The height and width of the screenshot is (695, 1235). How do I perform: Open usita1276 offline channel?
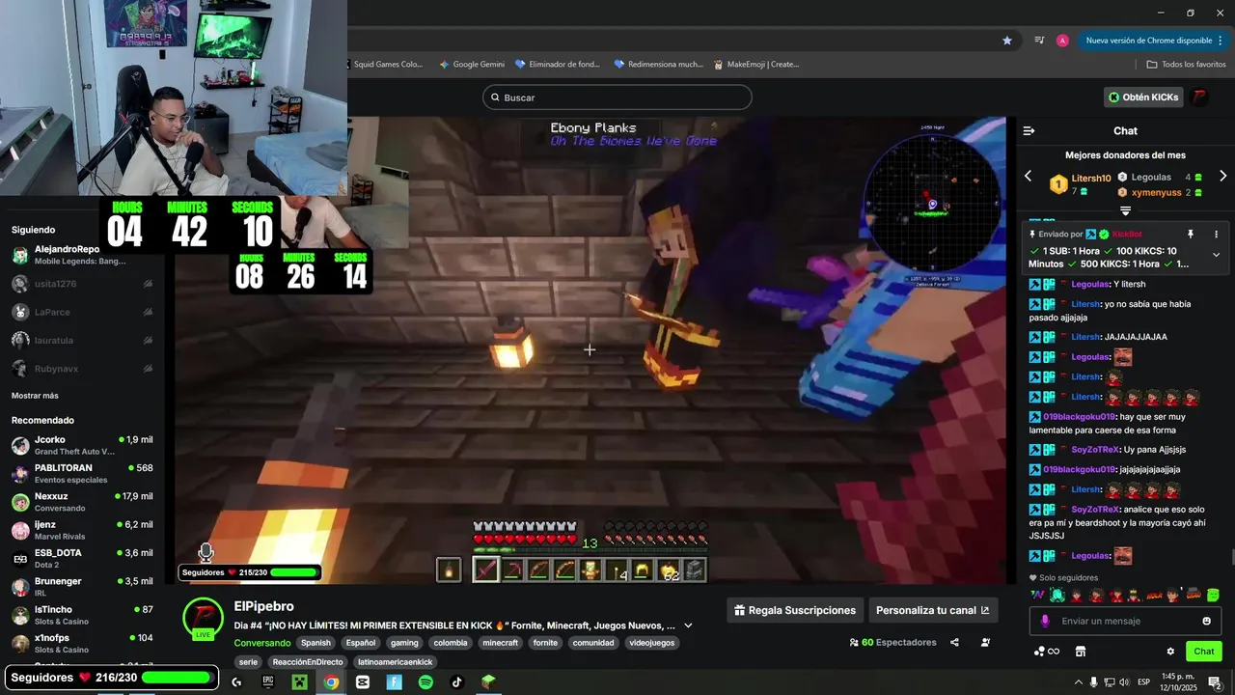[82, 284]
